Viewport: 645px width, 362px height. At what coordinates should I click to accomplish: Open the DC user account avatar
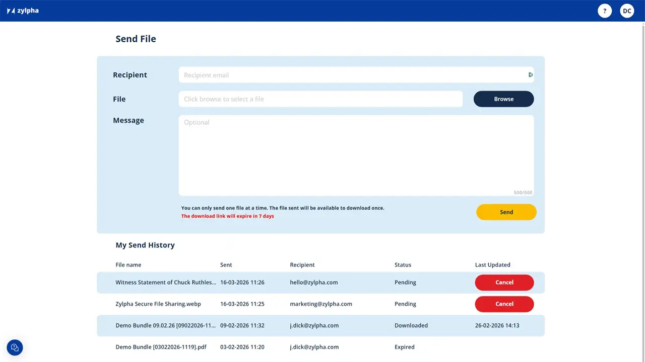[x=626, y=10]
